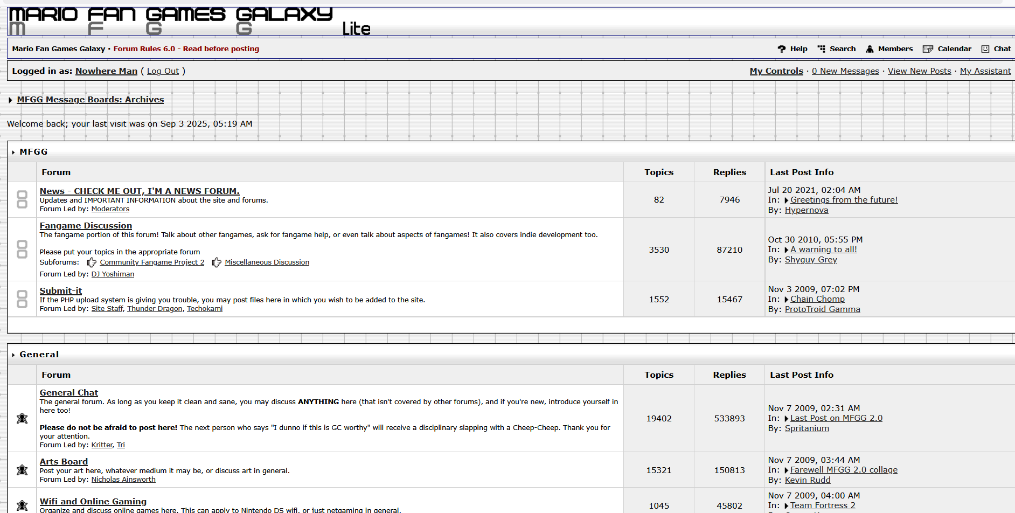
Task: Click the Moderators forum leader link
Action: (x=110, y=209)
